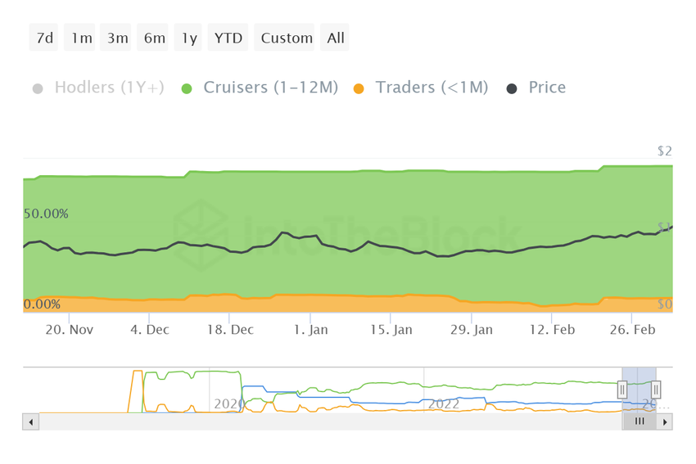696x464 pixels.
Task: Click the dark Price legend dot
Action: [x=512, y=88]
